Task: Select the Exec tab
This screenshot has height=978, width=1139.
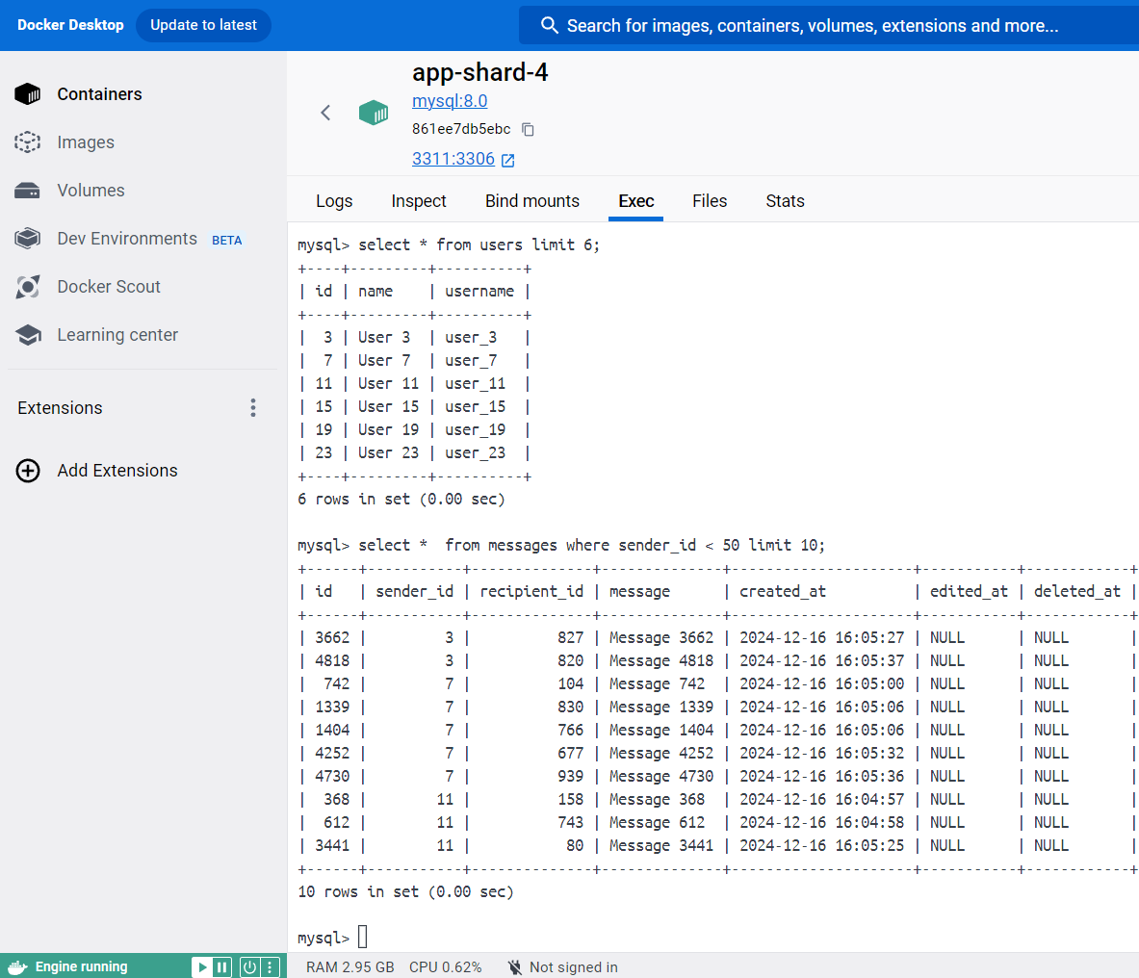Action: point(636,201)
